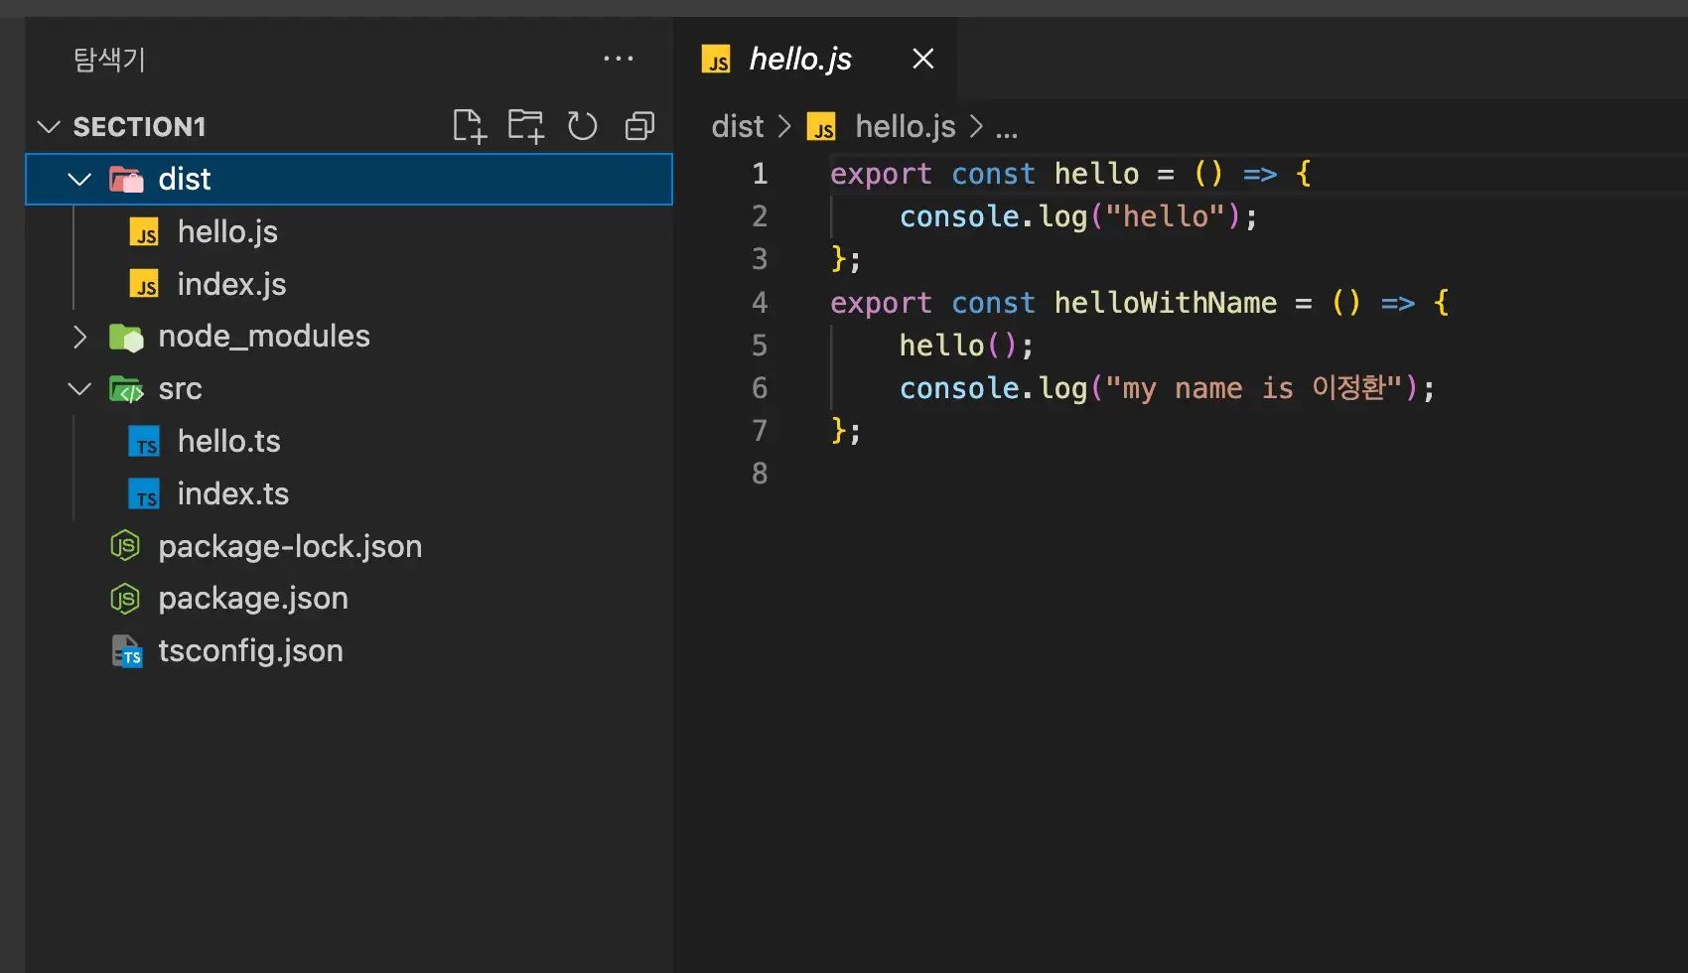Collapse the src folder chevron

pyautogui.click(x=79, y=389)
